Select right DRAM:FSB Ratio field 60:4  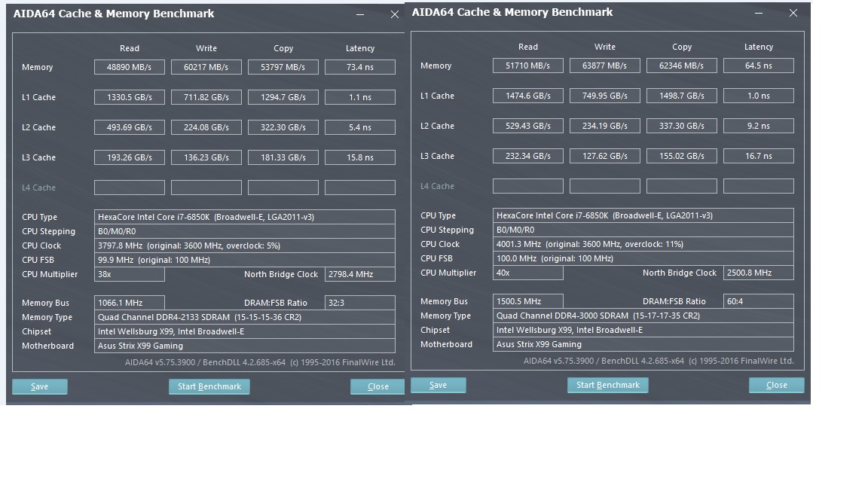pos(759,301)
